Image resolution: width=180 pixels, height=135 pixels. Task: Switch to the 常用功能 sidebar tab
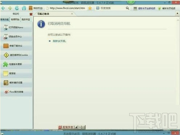click(x=5, y=19)
